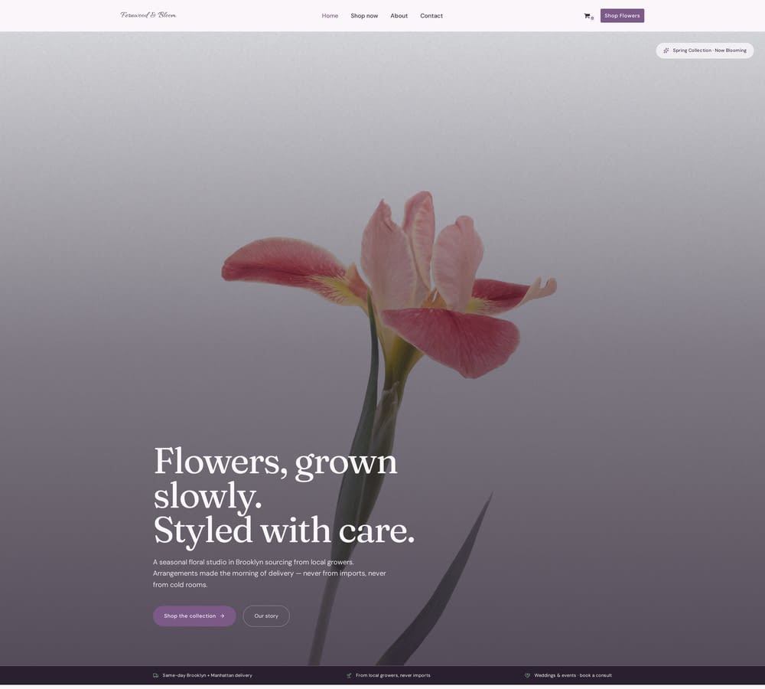
Task: Click the delivery truck icon in footer bar
Action: point(155,675)
